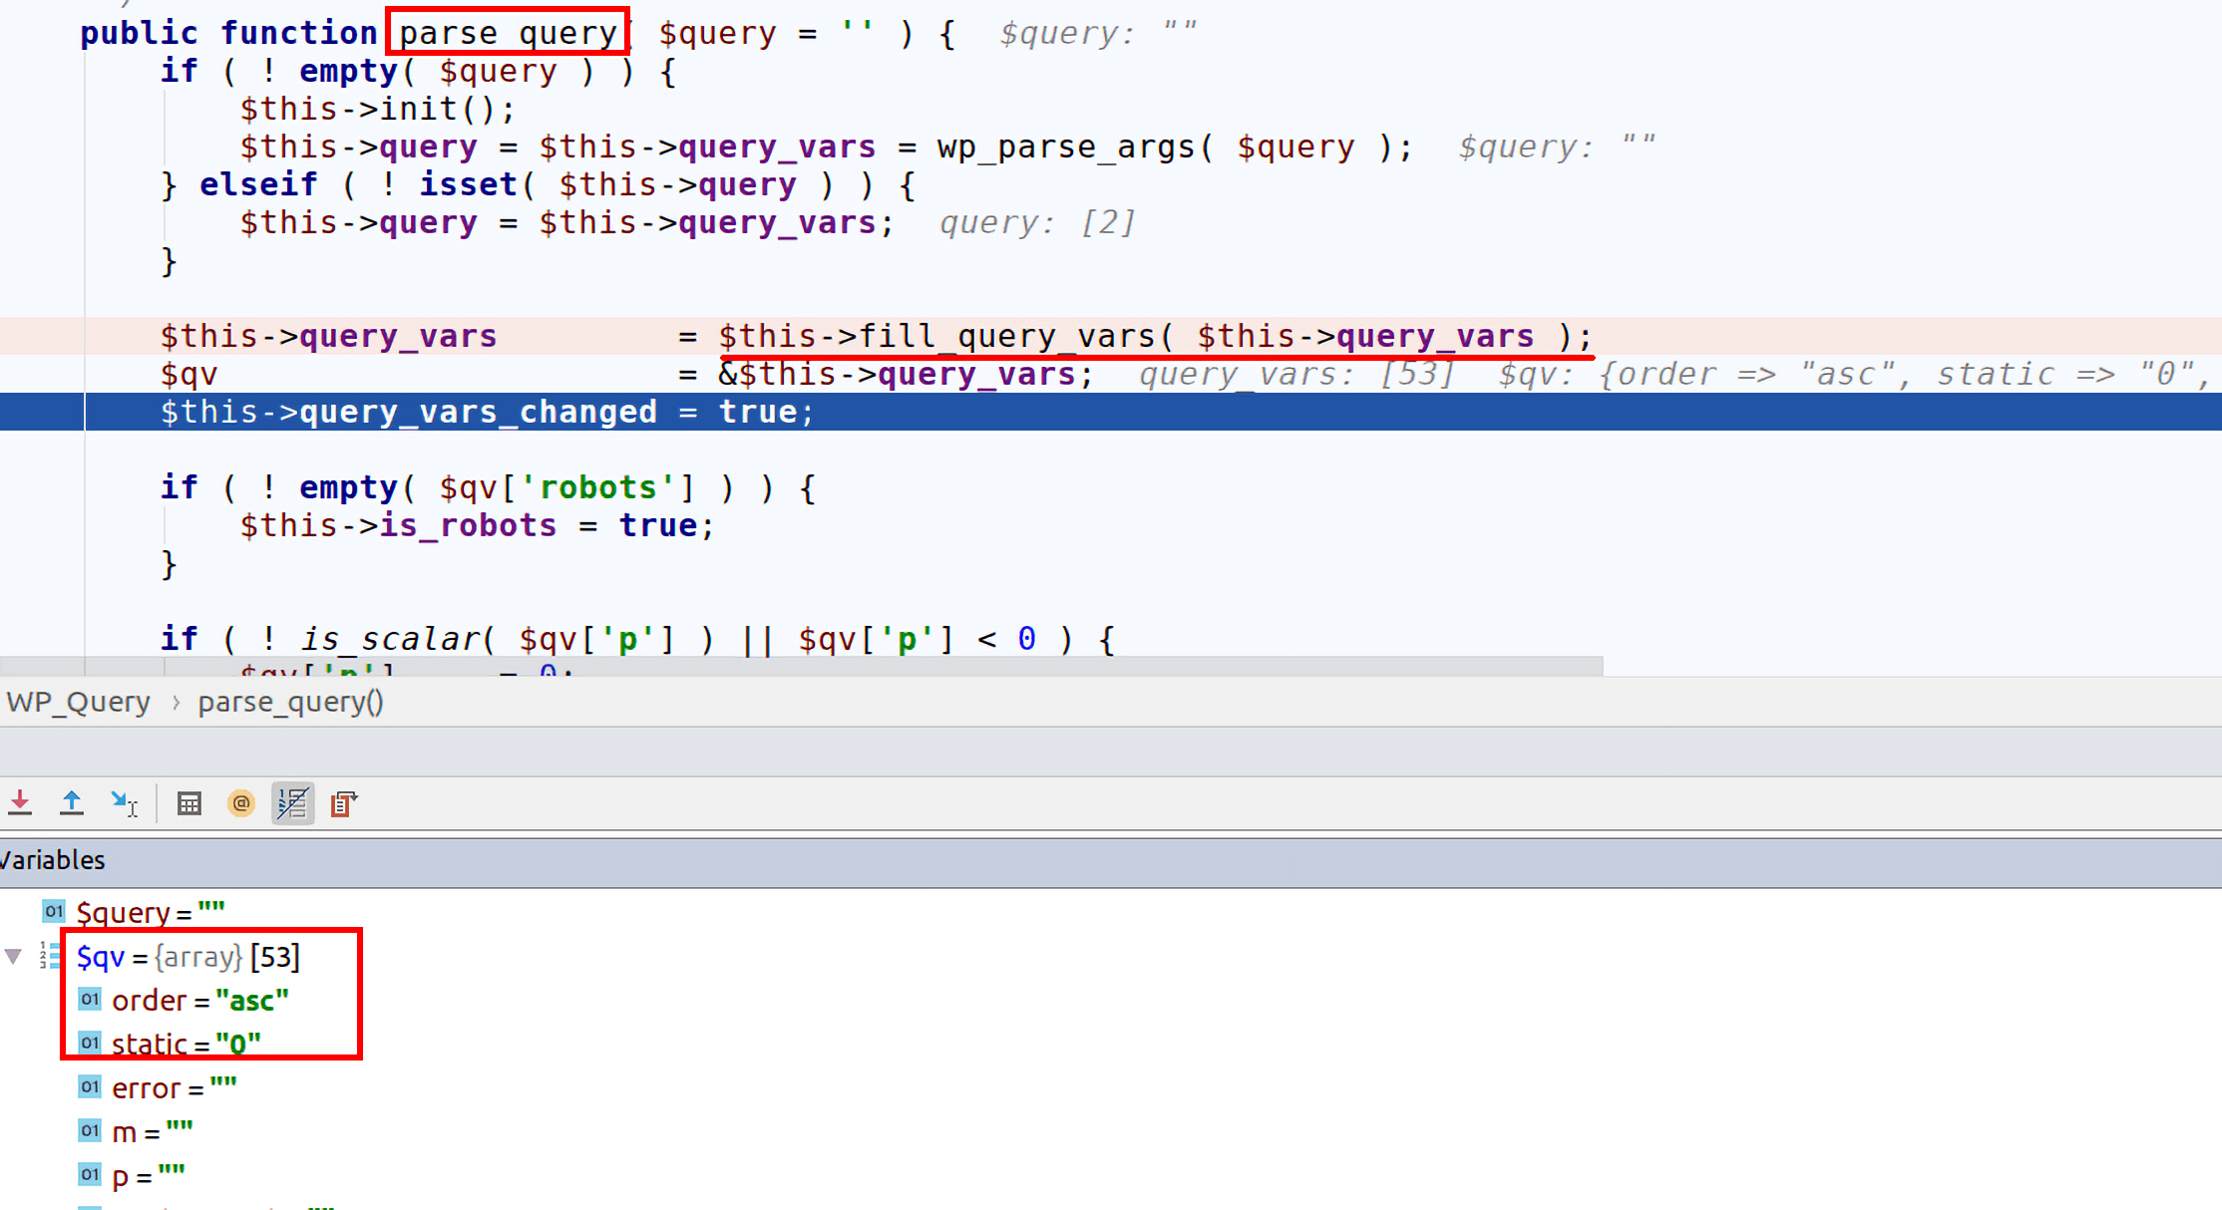2222x1210 pixels.
Task: Click the inline hint 'query_vars: [53]'
Action: 1296,374
